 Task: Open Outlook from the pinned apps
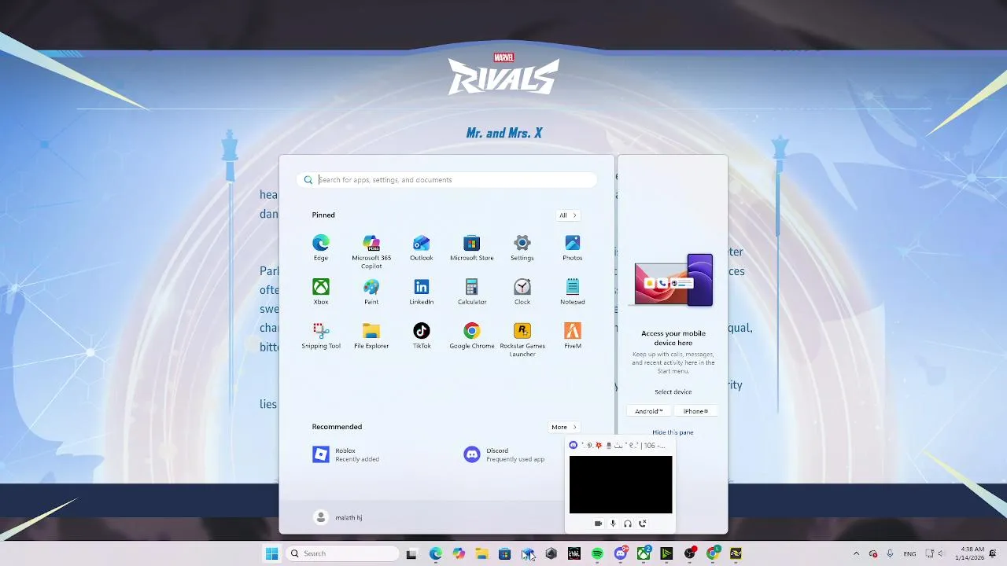click(422, 247)
